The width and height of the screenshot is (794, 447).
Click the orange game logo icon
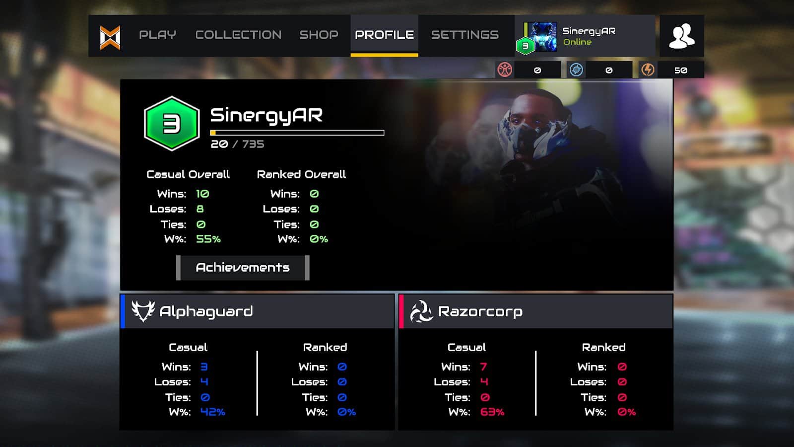[110, 37]
